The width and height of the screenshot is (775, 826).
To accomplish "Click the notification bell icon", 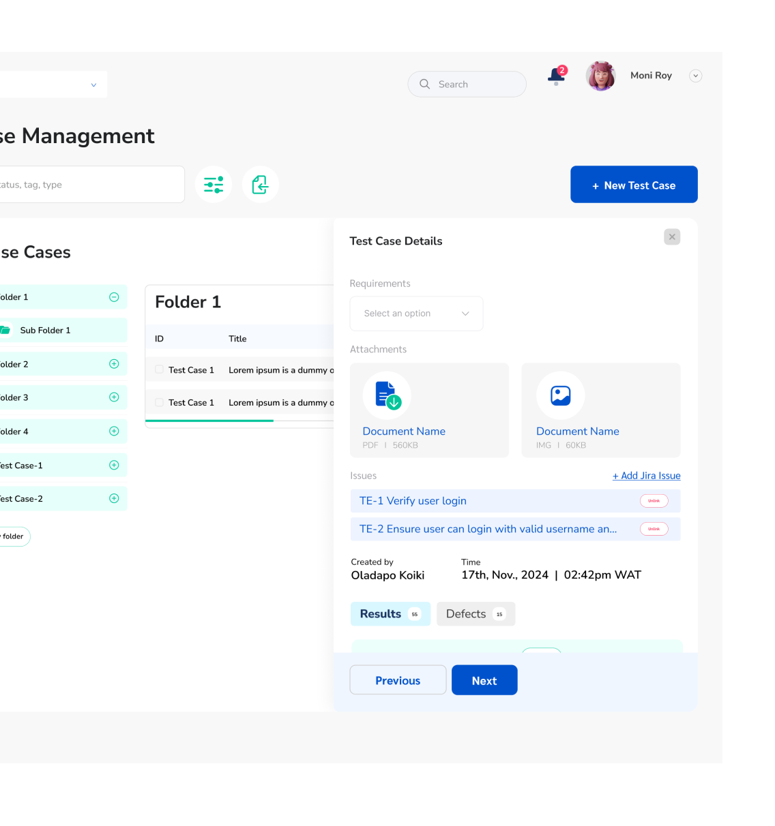I will (556, 76).
